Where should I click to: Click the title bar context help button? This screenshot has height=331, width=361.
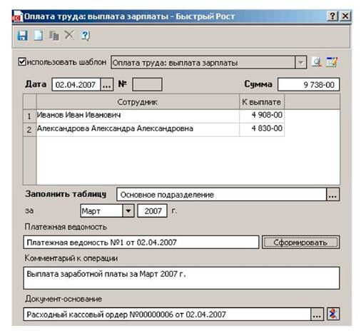[332, 16]
